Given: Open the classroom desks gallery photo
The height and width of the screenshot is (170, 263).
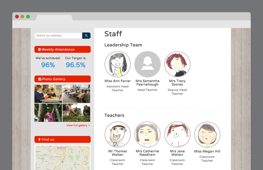Looking at the screenshot, I should click(76, 94).
